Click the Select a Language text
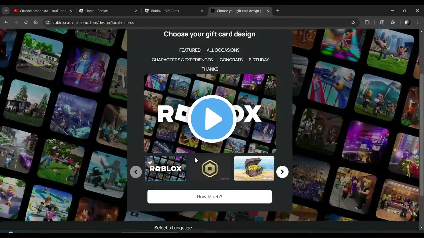Viewport: 424px width, 238px height. (x=173, y=228)
